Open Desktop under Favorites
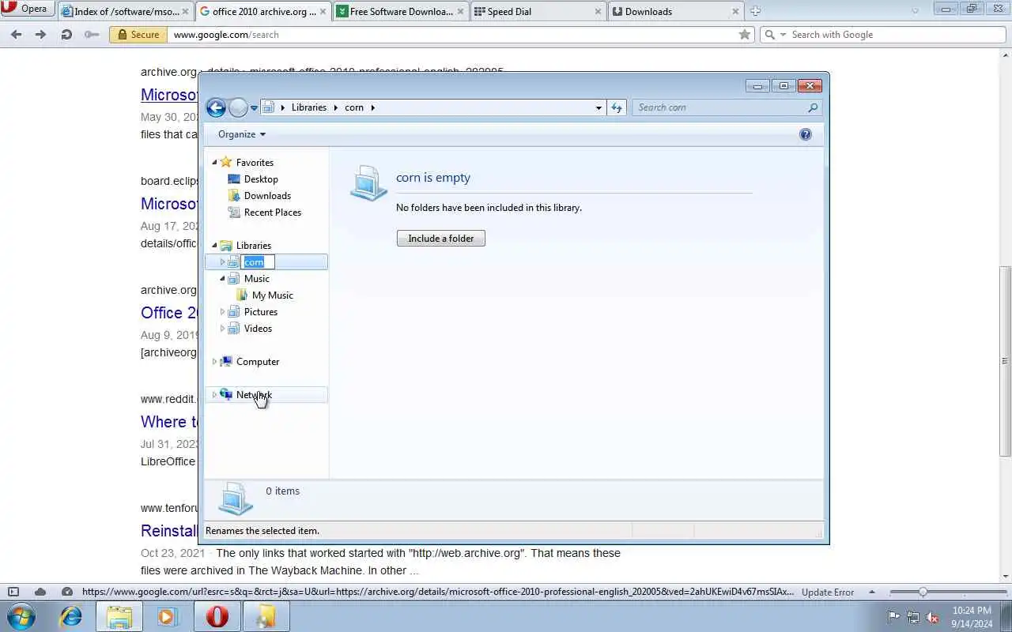Viewport: 1012px width, 632px height. click(x=261, y=179)
